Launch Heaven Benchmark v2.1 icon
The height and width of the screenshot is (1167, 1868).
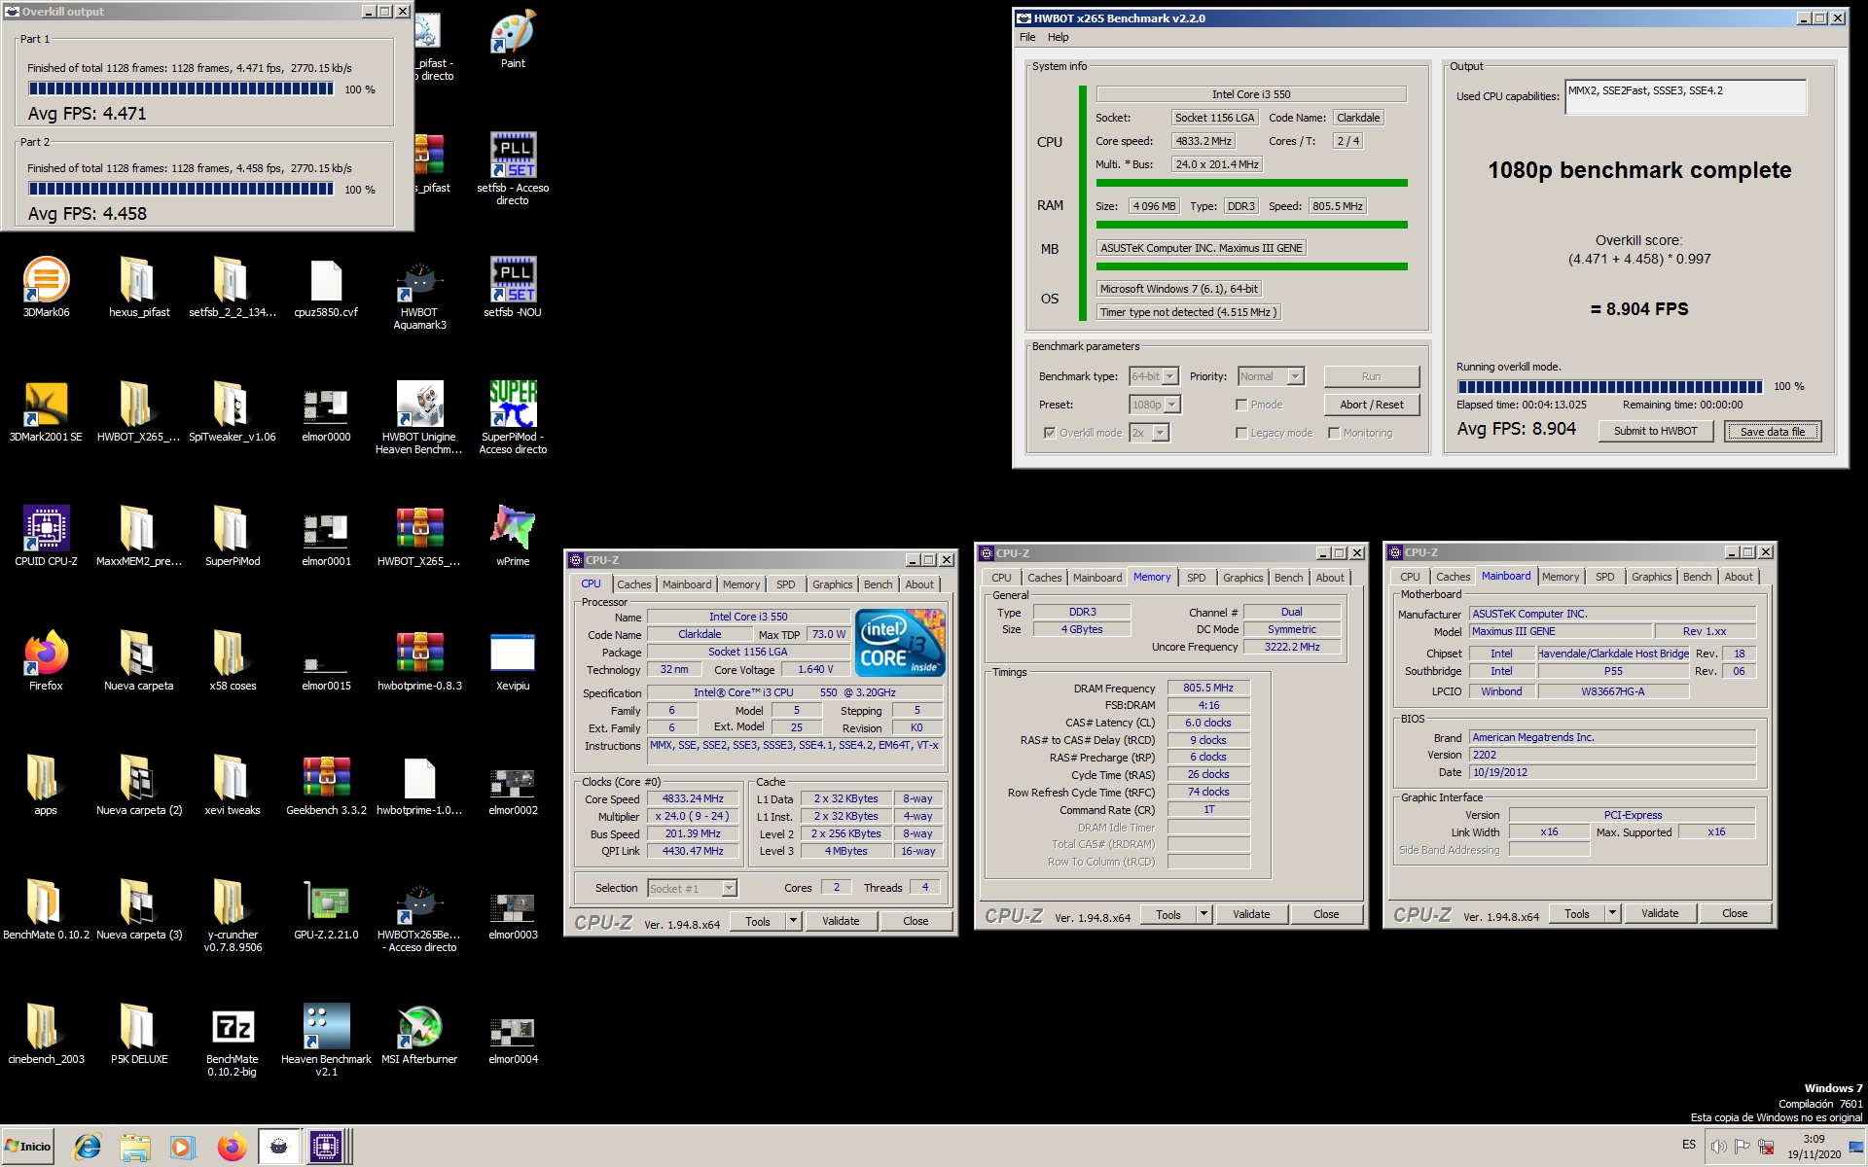click(326, 1041)
